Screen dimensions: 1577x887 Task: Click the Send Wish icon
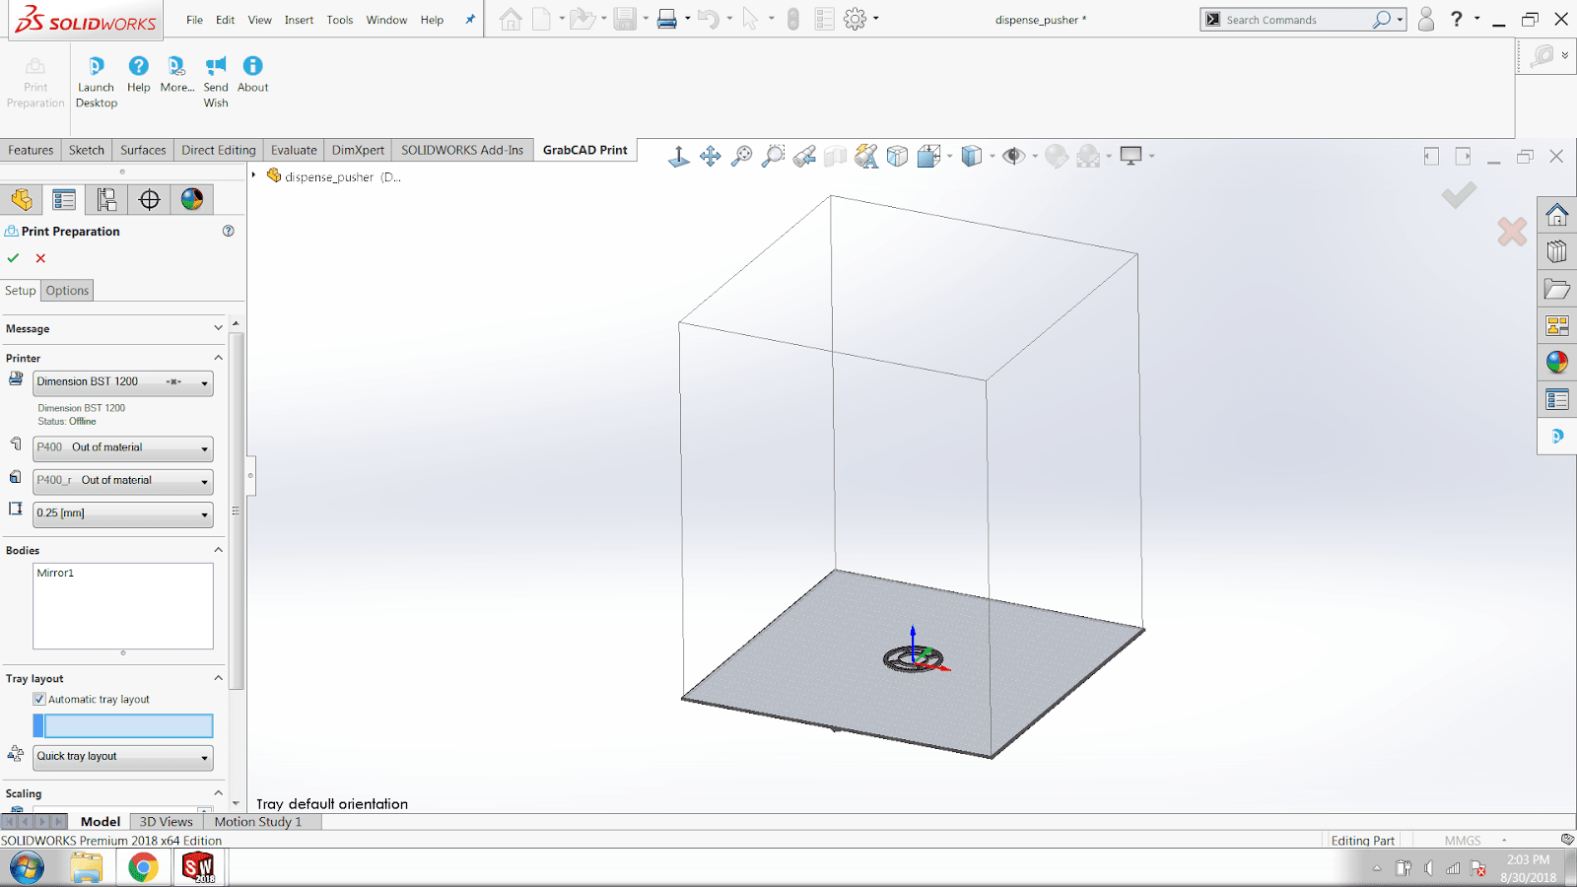pos(215,67)
